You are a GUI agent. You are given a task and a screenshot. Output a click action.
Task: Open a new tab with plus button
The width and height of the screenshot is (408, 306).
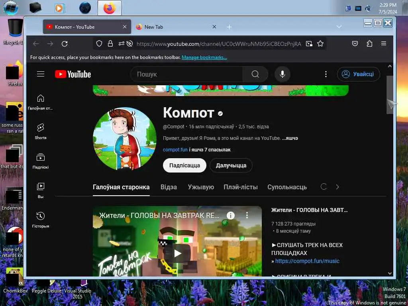(x=229, y=27)
